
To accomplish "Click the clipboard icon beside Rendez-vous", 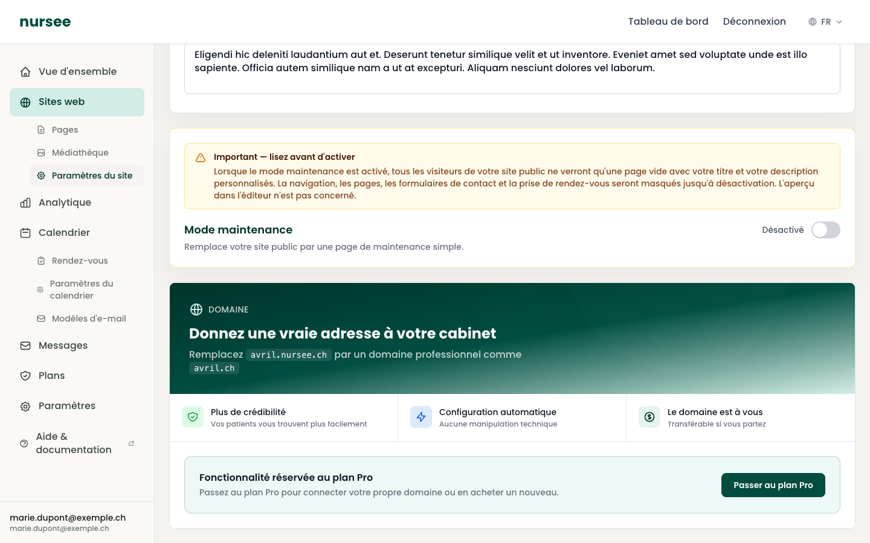I will pyautogui.click(x=41, y=261).
